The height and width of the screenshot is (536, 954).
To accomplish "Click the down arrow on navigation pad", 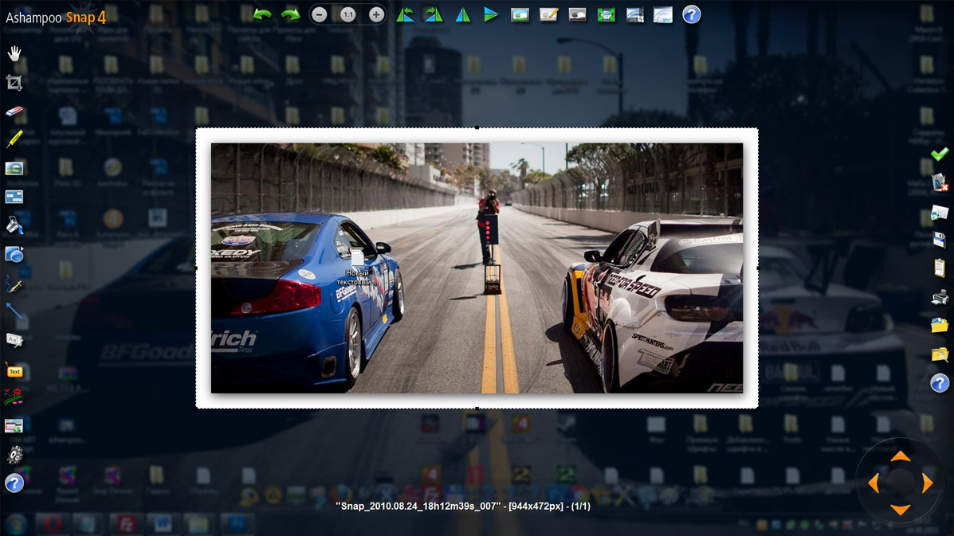I will (901, 509).
